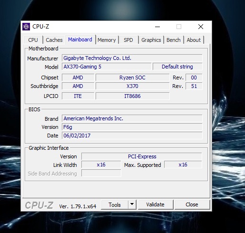Click the Tools button
The height and width of the screenshot is (233, 245).
[115, 204]
